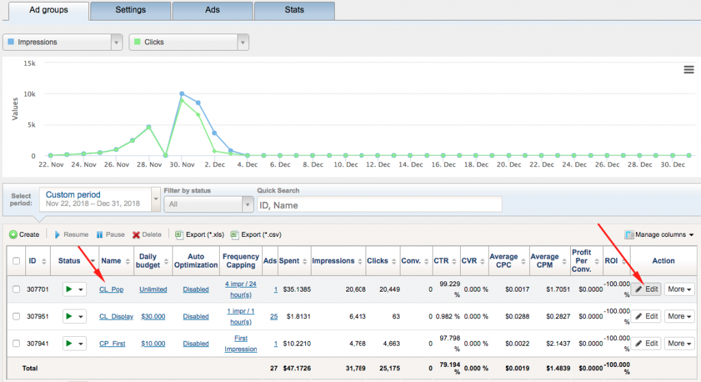Image resolution: width=701 pixels, height=382 pixels.
Task: Check the box for row 307701
Action: (16, 290)
